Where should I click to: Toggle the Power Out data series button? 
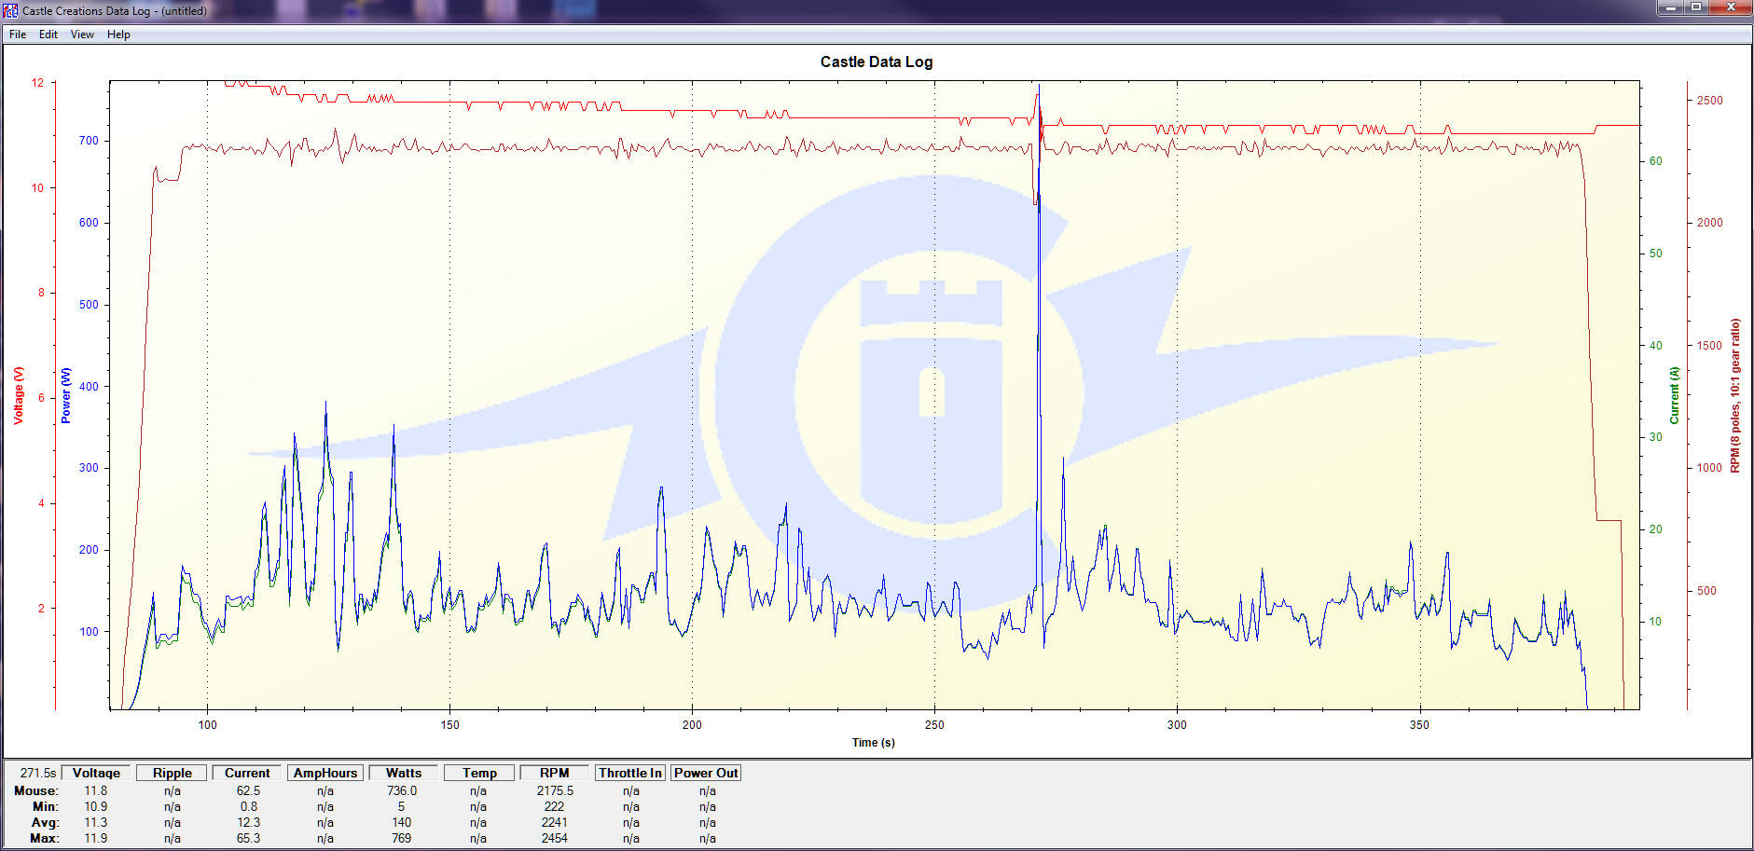tap(706, 773)
